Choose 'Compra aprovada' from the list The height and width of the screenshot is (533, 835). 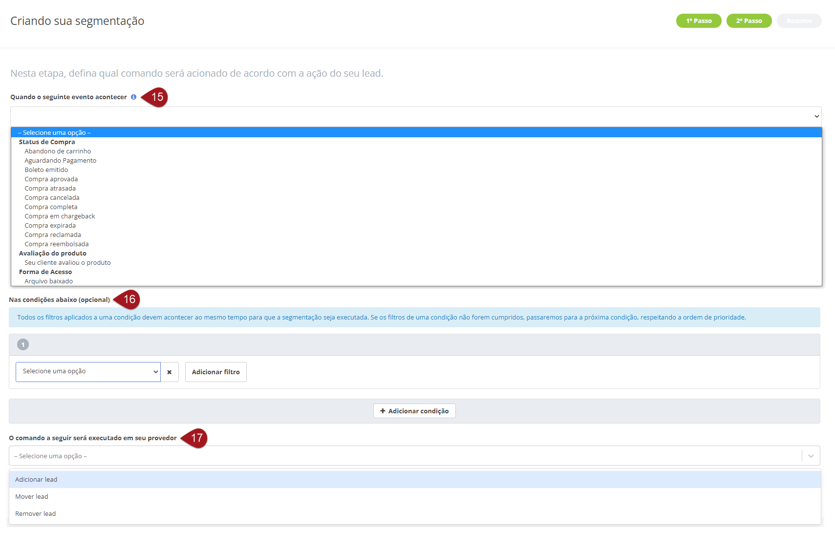tap(51, 179)
